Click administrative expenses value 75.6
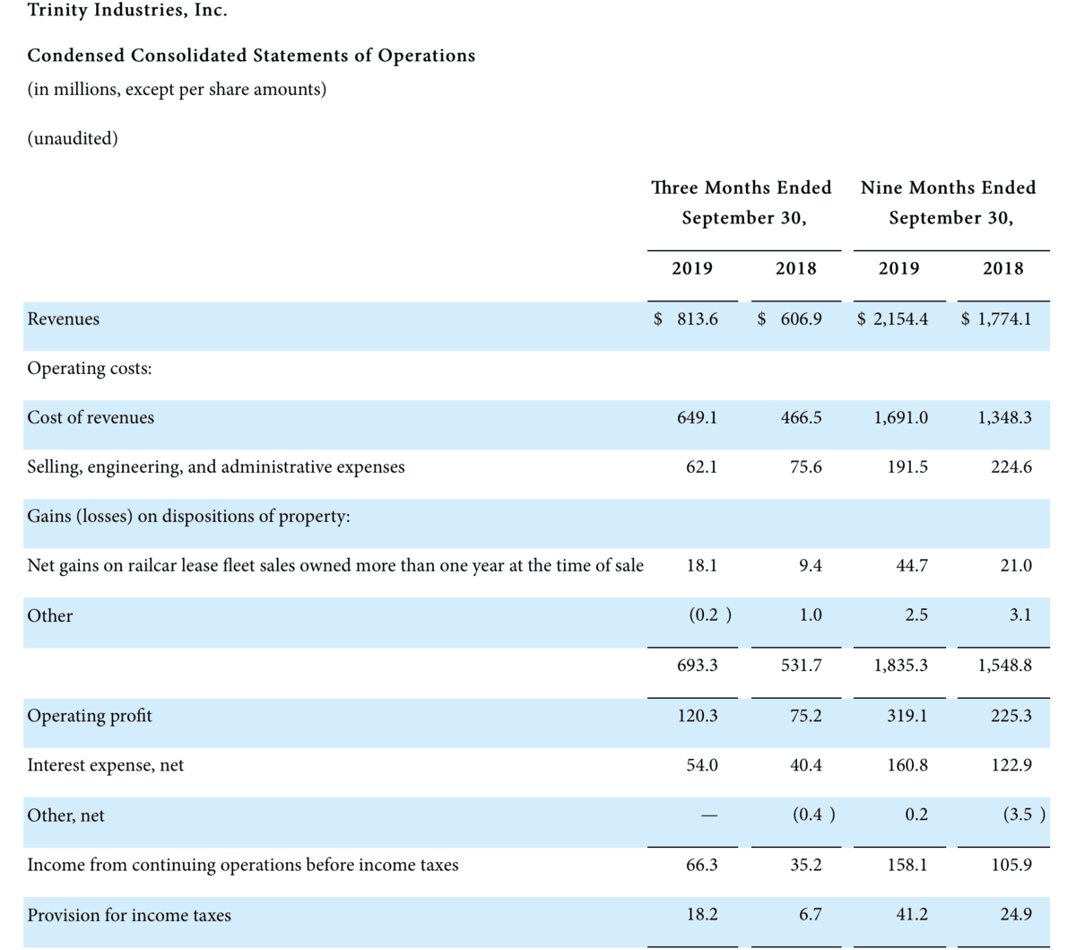 [x=806, y=467]
